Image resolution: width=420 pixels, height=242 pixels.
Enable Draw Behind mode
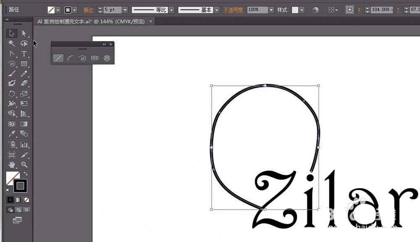coord(18,210)
